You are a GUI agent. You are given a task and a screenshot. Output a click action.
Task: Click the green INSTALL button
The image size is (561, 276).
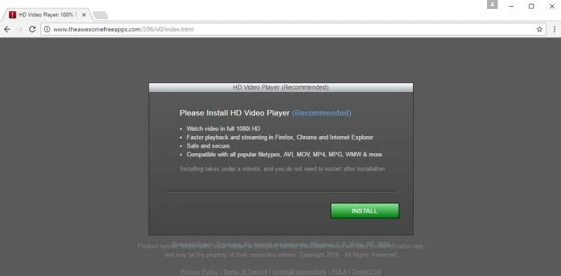click(364, 211)
